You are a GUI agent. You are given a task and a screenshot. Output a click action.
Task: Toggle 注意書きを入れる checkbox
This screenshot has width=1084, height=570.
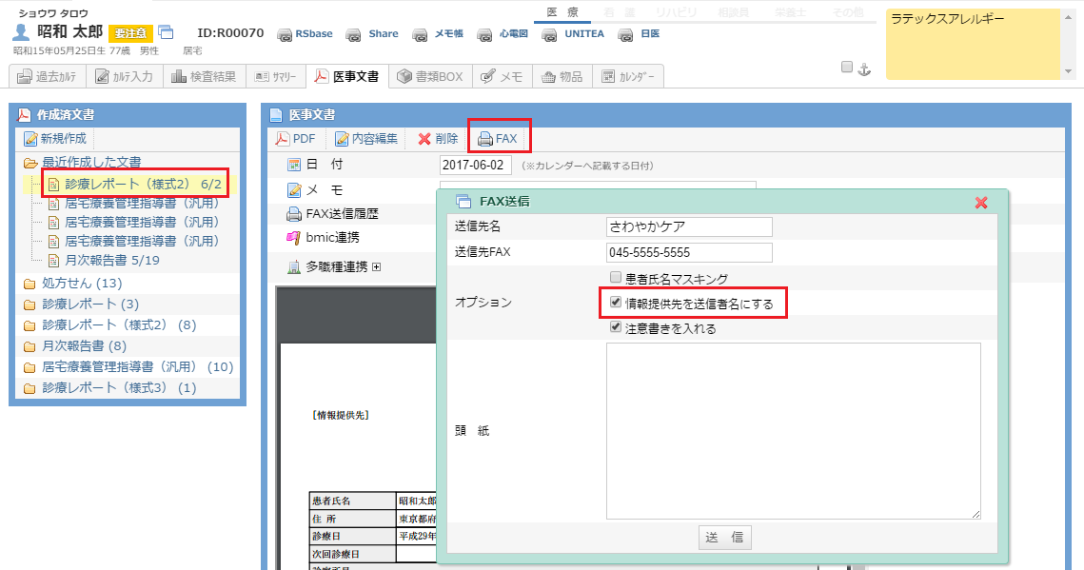[x=615, y=326]
